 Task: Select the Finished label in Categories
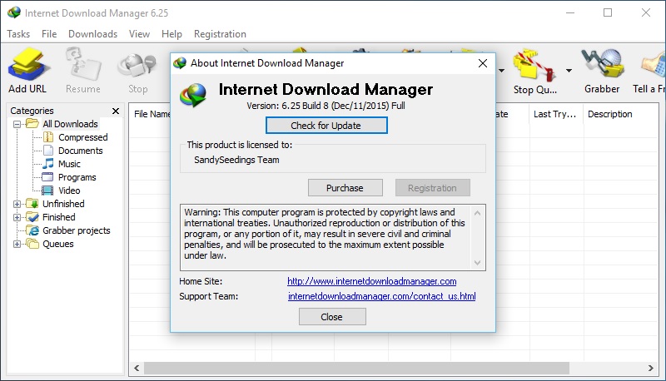[x=58, y=217]
